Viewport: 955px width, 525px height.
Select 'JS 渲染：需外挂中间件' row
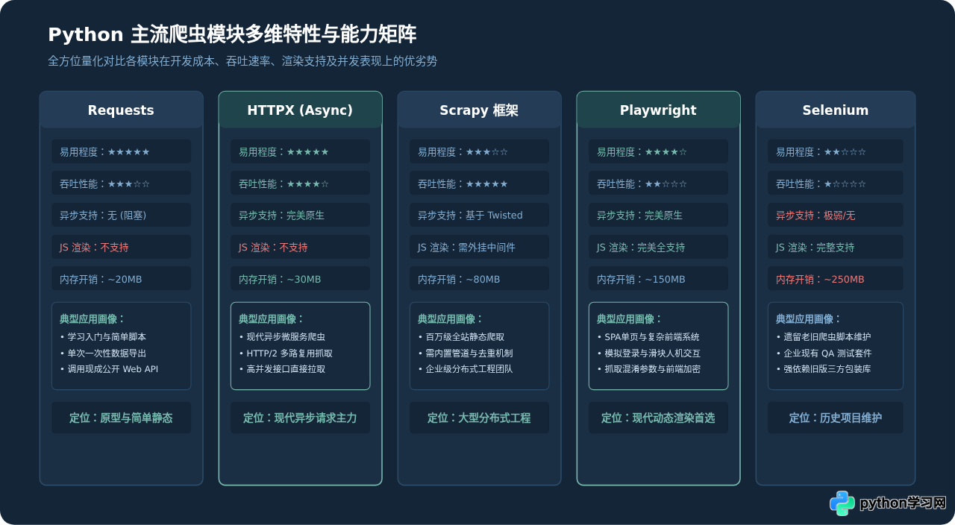click(479, 248)
